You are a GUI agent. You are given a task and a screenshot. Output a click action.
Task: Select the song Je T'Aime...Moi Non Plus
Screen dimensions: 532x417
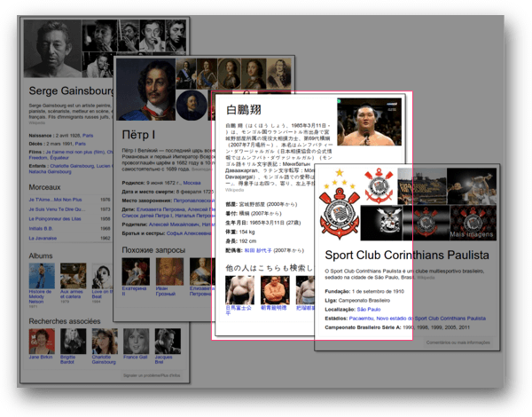tap(55, 200)
